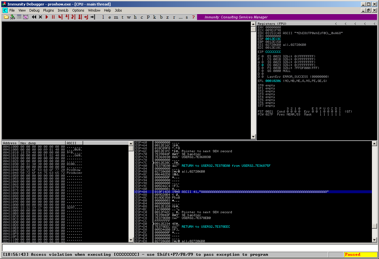
Task: Open the Options menu
Action: tap(78, 10)
